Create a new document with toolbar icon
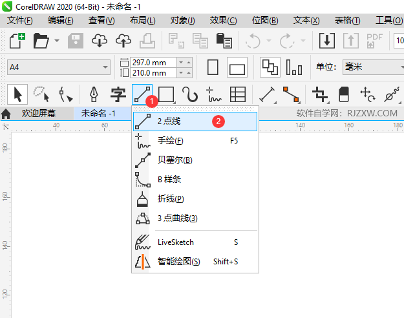This screenshot has height=318, width=404. 17,41
